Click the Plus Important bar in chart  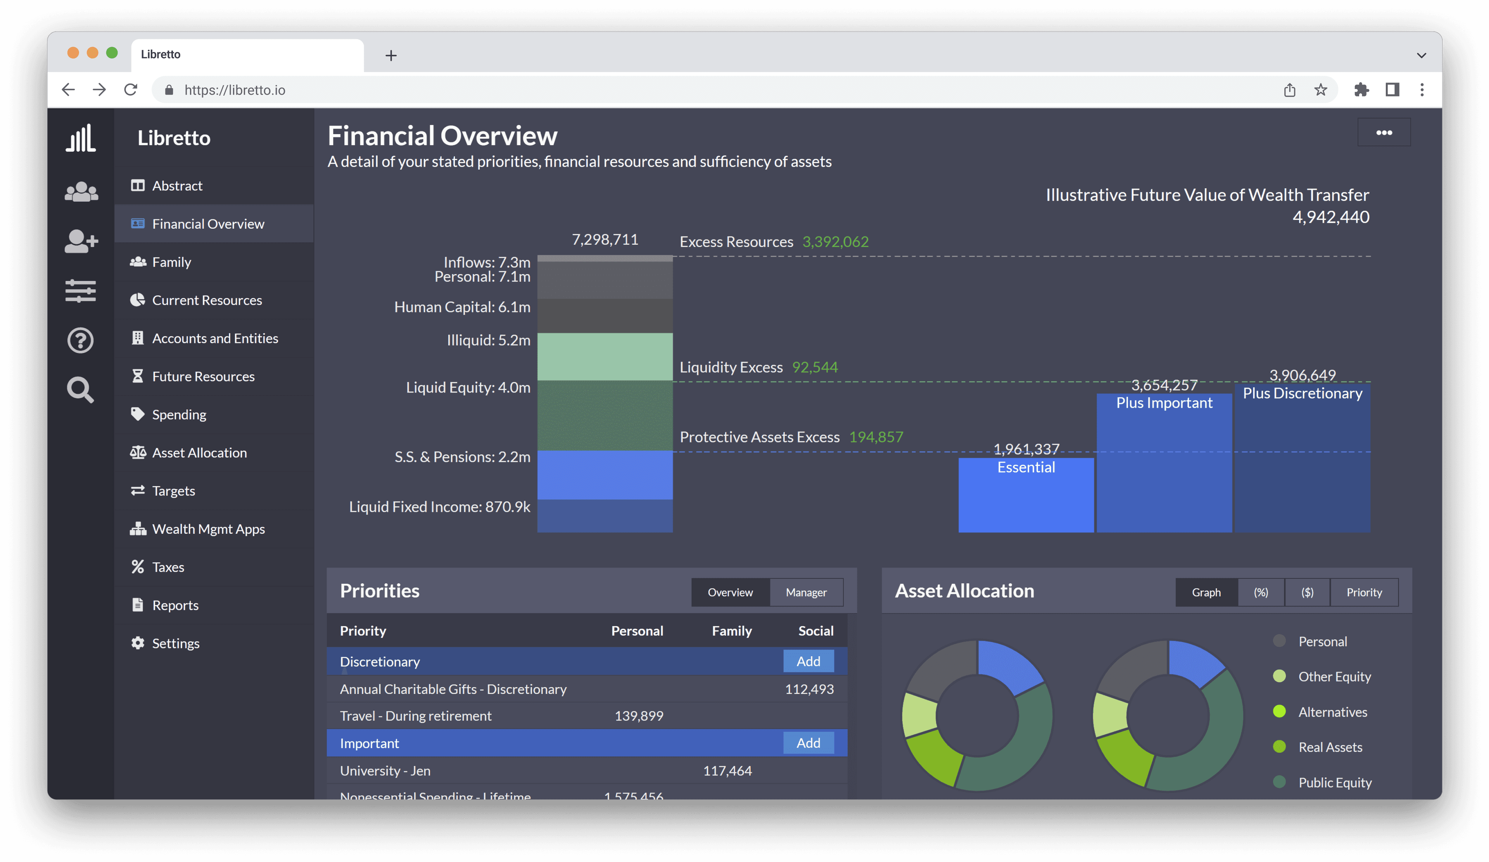tap(1164, 464)
